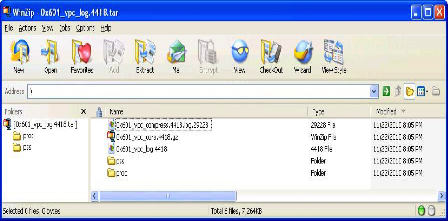Click the '29228 File' type cell
Viewport: 448px width, 221px height.
point(323,125)
